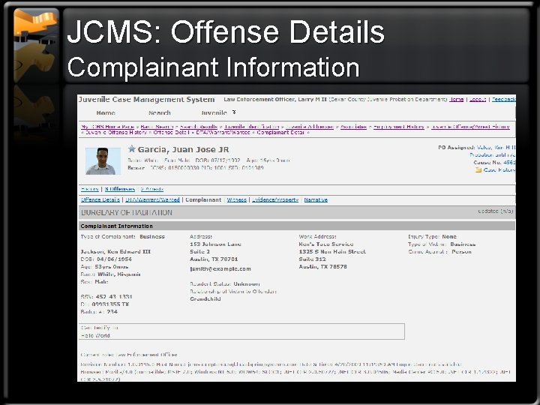Go to Juvenile Addresses breadcrumb
The height and width of the screenshot is (405, 540).
(310, 127)
